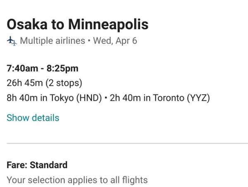Click the Fare: label
This screenshot has height=187, width=248.
(x=17, y=165)
